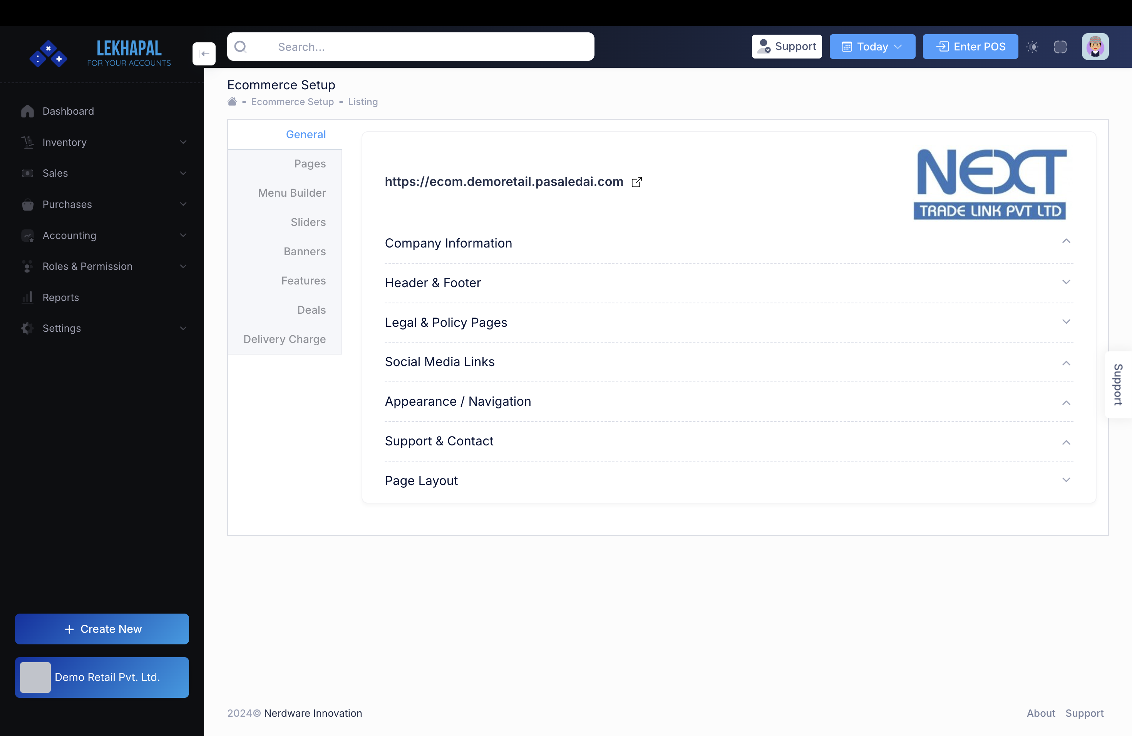Viewport: 1132px width, 736px height.
Task: Click the home icon in breadcrumb
Action: 232,102
